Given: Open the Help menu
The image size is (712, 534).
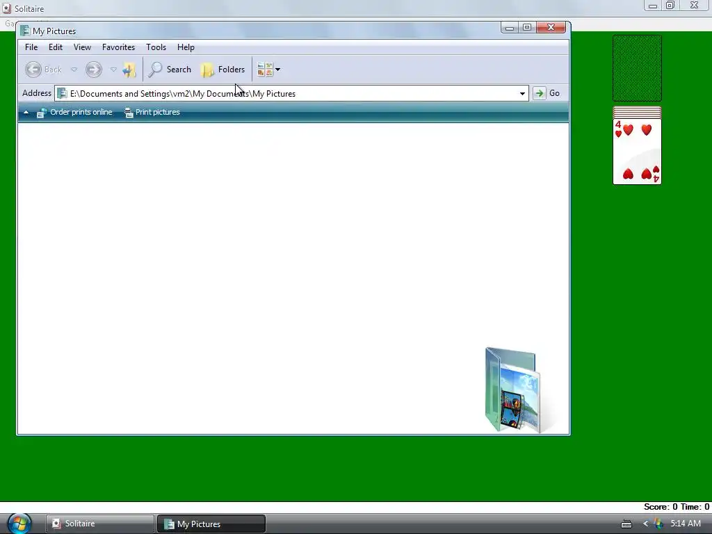Looking at the screenshot, I should click(x=186, y=47).
